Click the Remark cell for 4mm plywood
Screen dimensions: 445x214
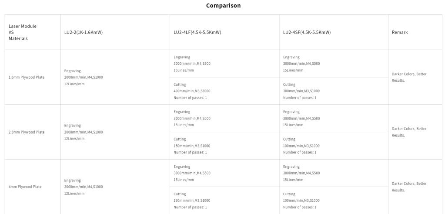[x=409, y=187]
